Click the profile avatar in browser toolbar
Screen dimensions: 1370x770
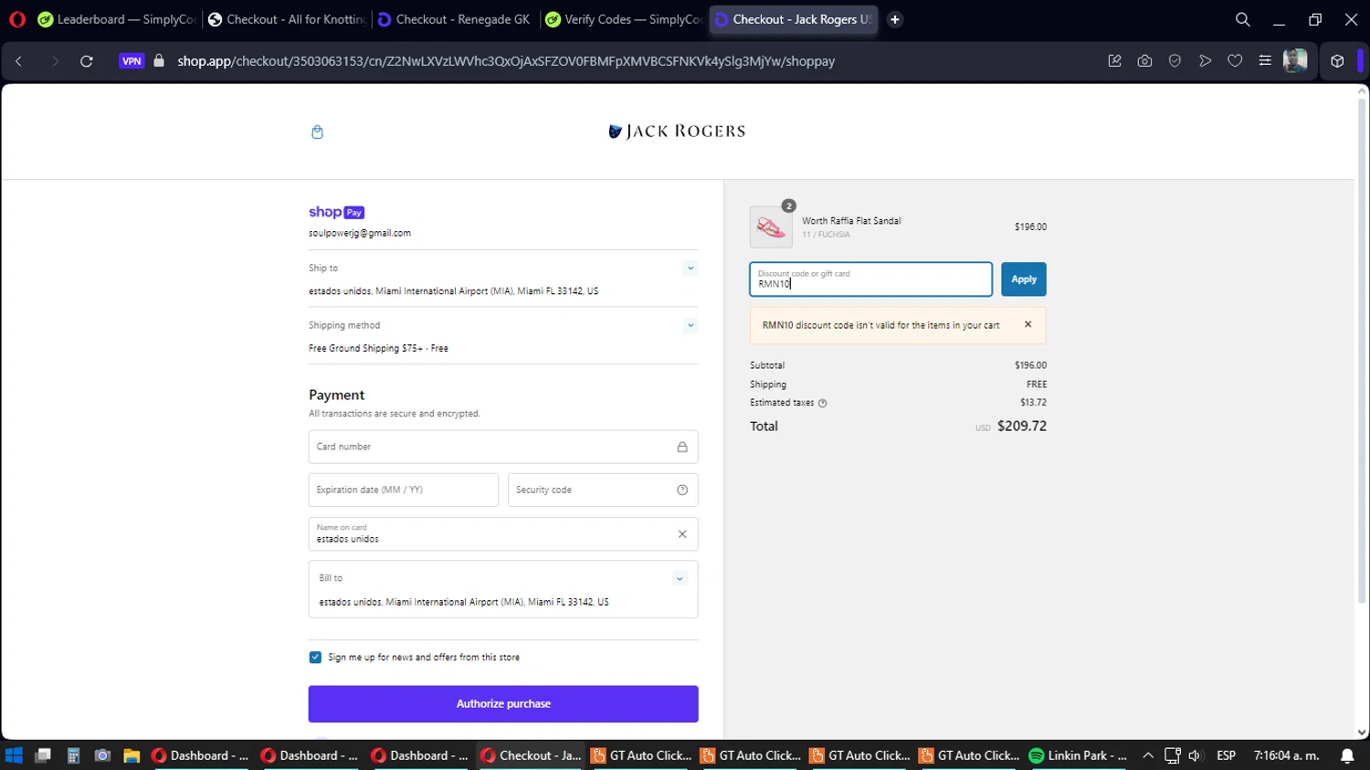coord(1295,61)
